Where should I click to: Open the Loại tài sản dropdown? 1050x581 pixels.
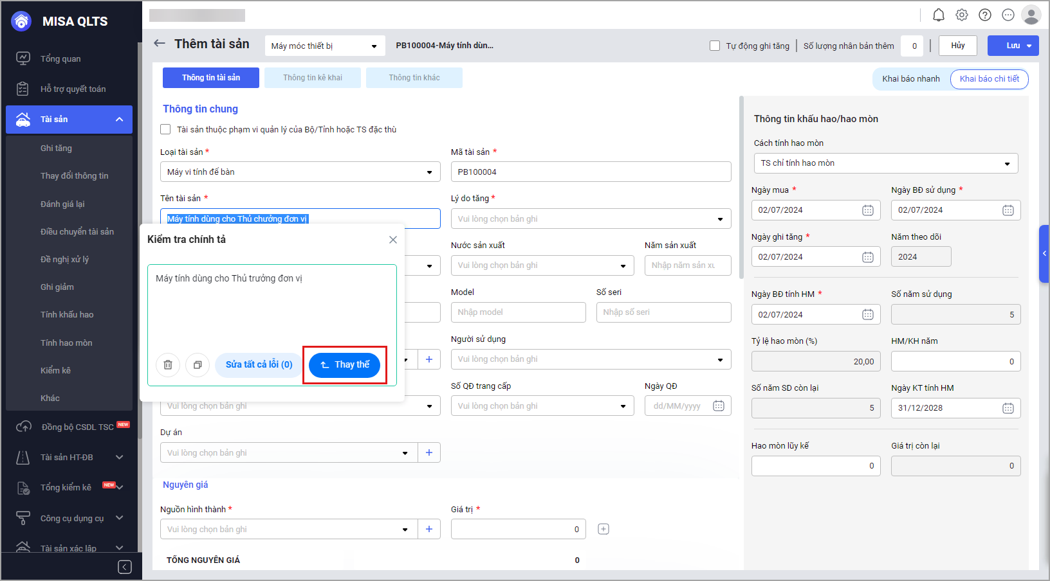(300, 172)
